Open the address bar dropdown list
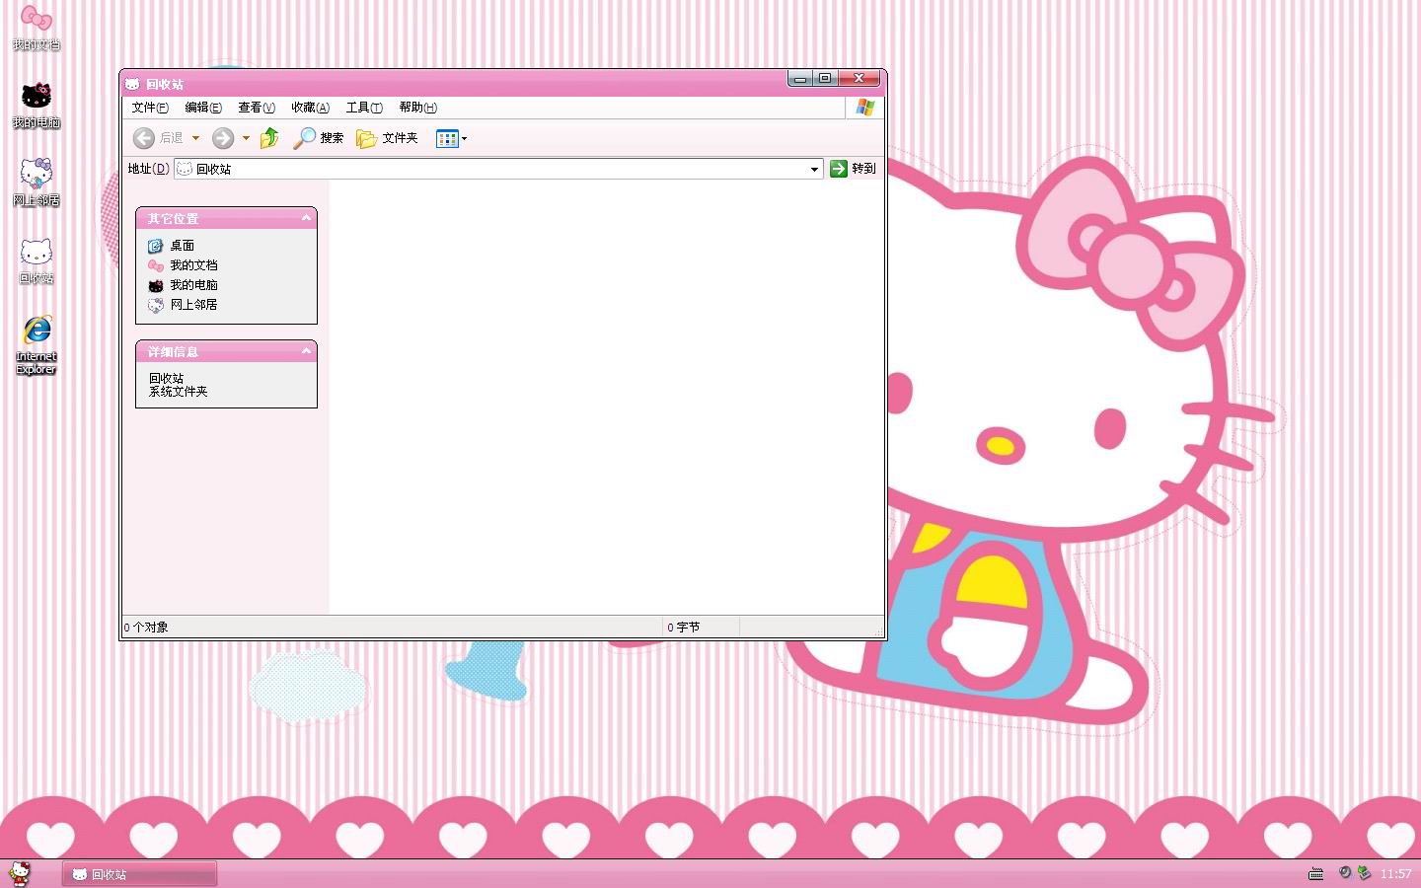The width and height of the screenshot is (1421, 888). (x=814, y=169)
